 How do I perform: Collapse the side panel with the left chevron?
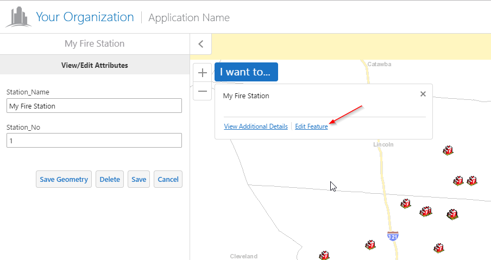pyautogui.click(x=201, y=44)
